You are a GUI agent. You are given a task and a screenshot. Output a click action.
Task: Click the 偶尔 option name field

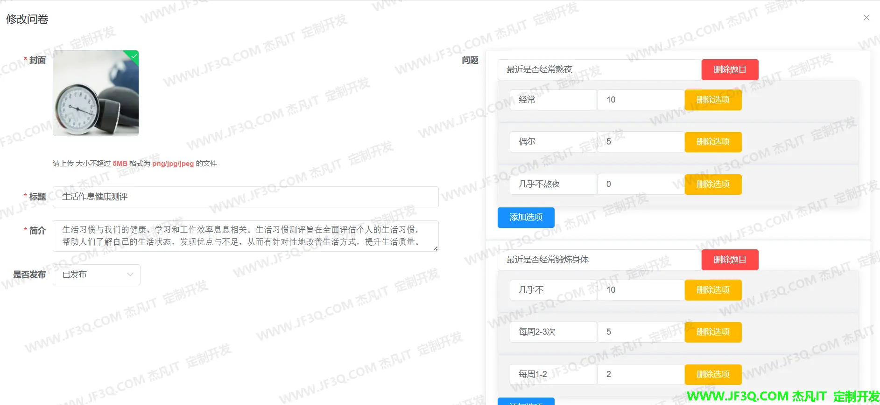553,142
